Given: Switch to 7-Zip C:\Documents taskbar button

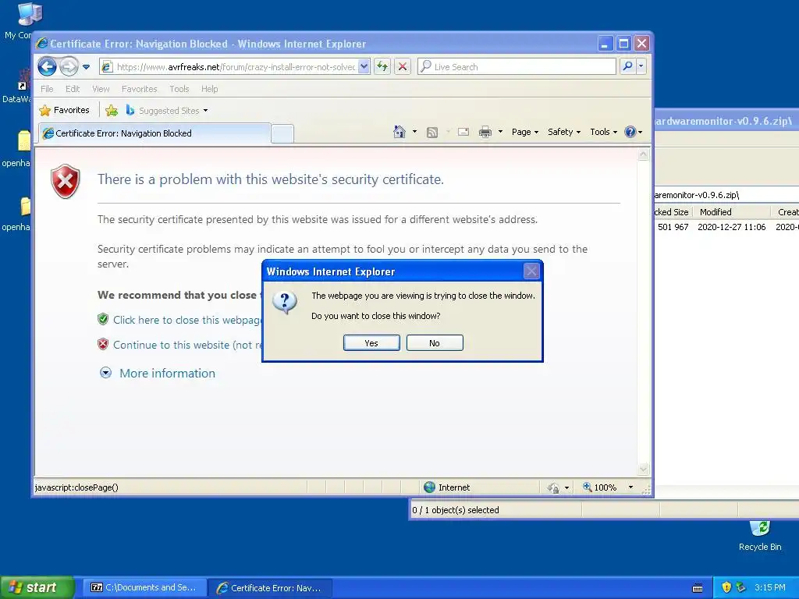Looking at the screenshot, I should (x=144, y=587).
